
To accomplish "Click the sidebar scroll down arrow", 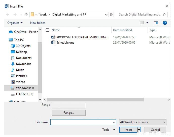I will [40, 100].
